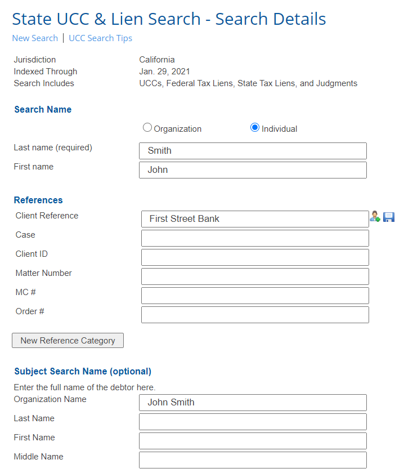This screenshot has height=473, width=404.
Task: Click the subject Middle Name field
Action: 253,460
